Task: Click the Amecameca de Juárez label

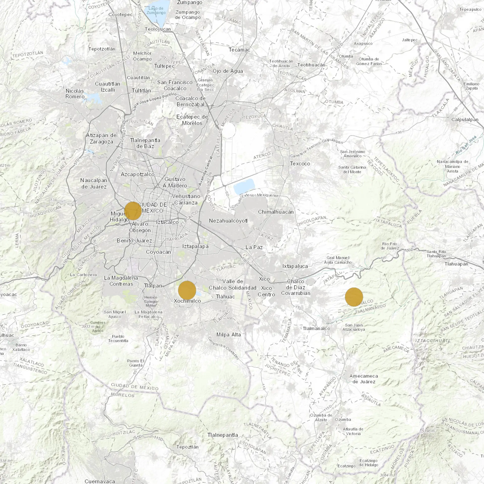Action: (x=364, y=379)
